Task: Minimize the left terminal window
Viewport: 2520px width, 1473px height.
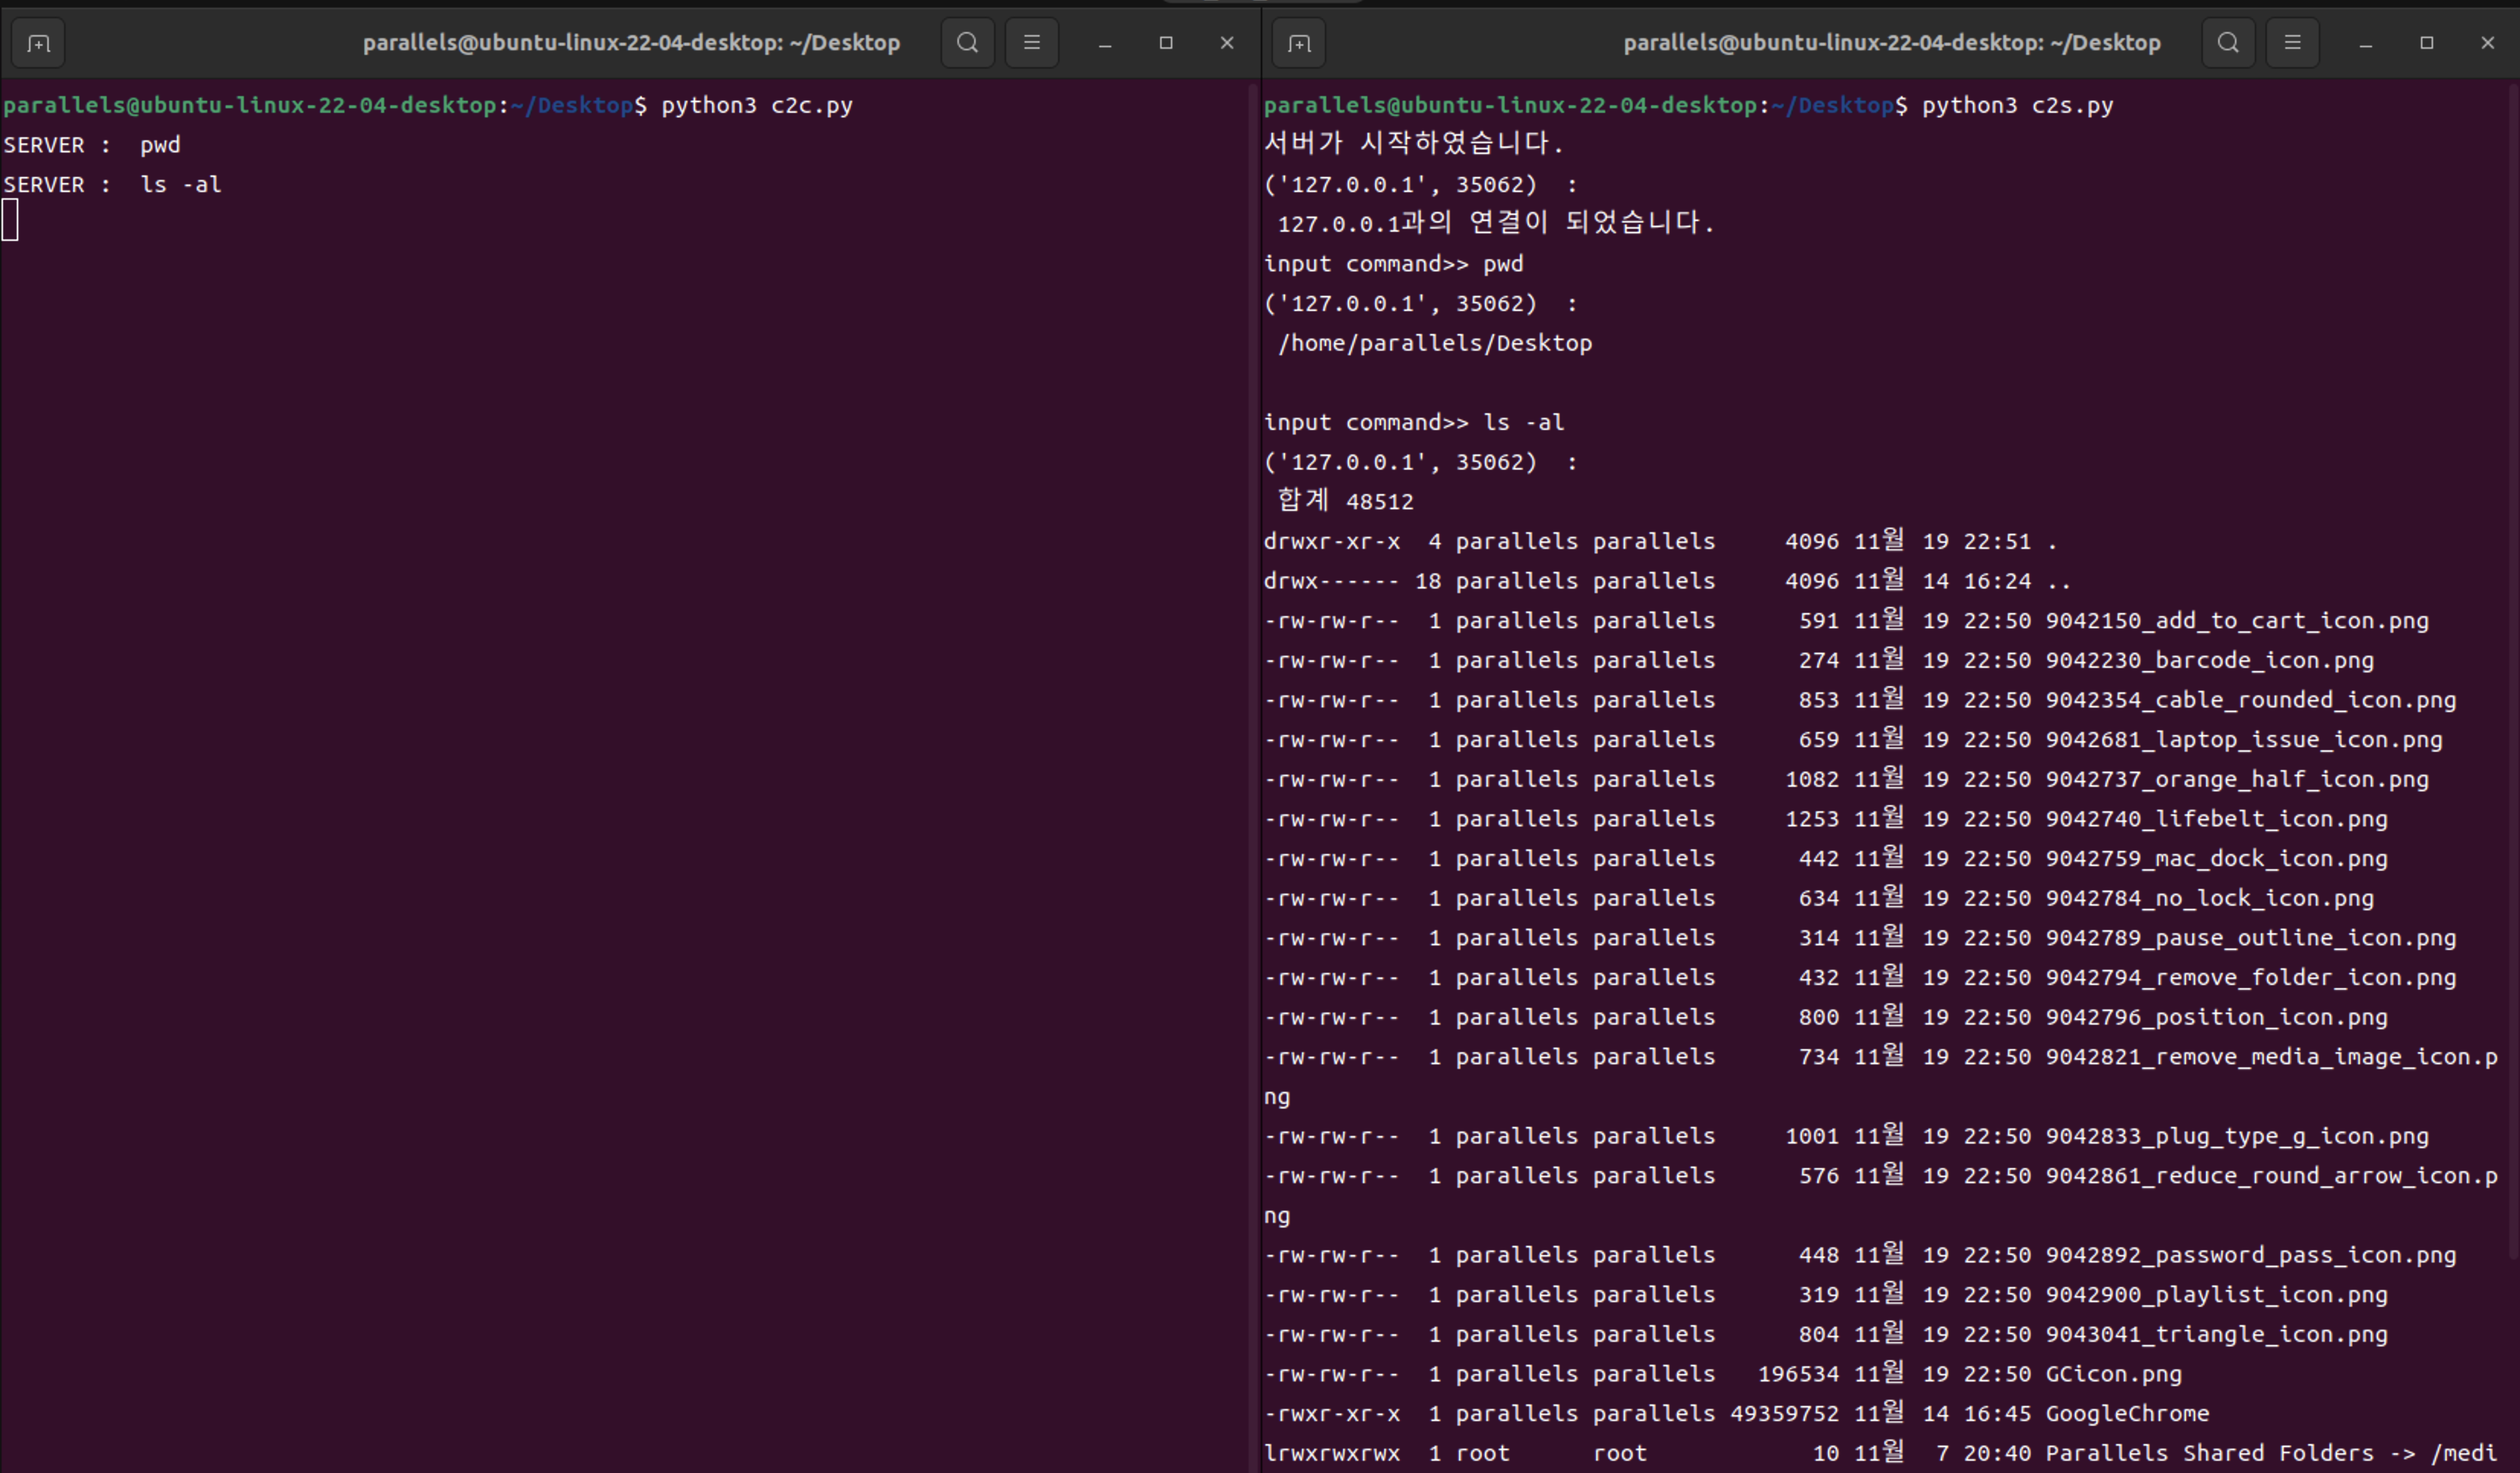Action: 1105,43
